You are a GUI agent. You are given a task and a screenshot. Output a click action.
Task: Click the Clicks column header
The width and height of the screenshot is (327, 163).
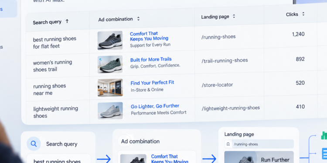point(292,14)
